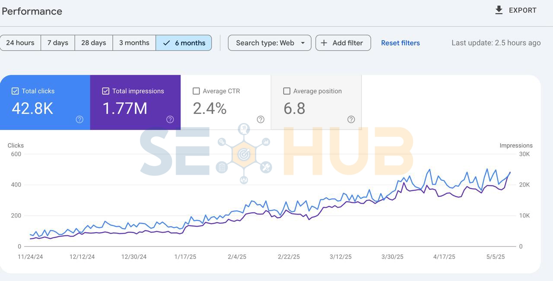Enable the Average CTR checkbox

point(196,91)
